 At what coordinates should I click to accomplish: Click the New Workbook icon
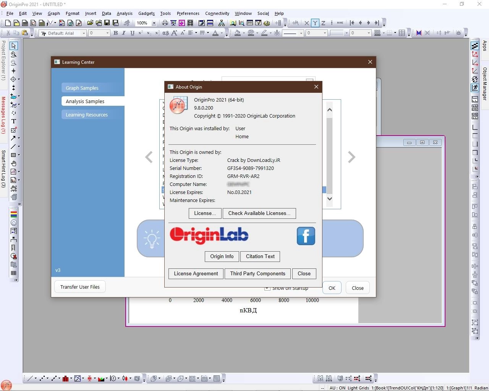pyautogui.click(x=25, y=23)
